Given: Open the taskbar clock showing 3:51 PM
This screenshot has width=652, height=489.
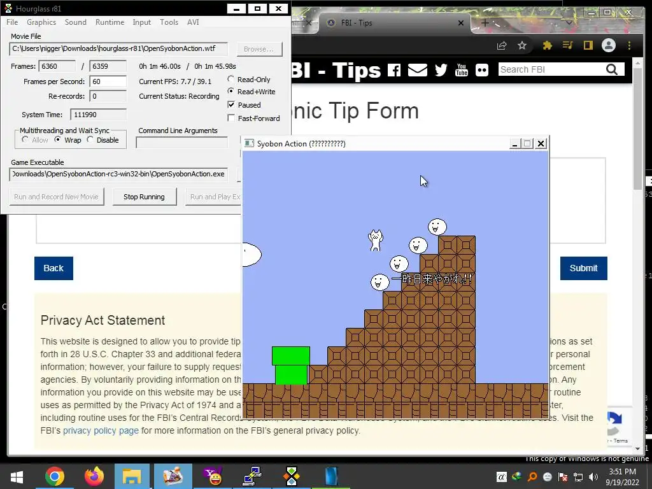Looking at the screenshot, I should (x=622, y=477).
